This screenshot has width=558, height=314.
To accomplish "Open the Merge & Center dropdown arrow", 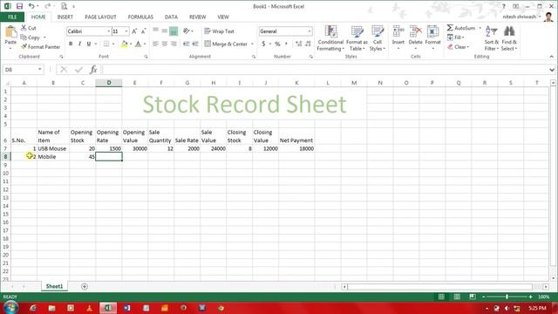I will coord(252,44).
